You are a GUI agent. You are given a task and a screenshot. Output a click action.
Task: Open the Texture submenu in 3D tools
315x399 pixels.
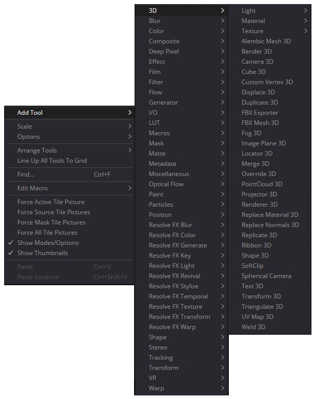(270, 31)
